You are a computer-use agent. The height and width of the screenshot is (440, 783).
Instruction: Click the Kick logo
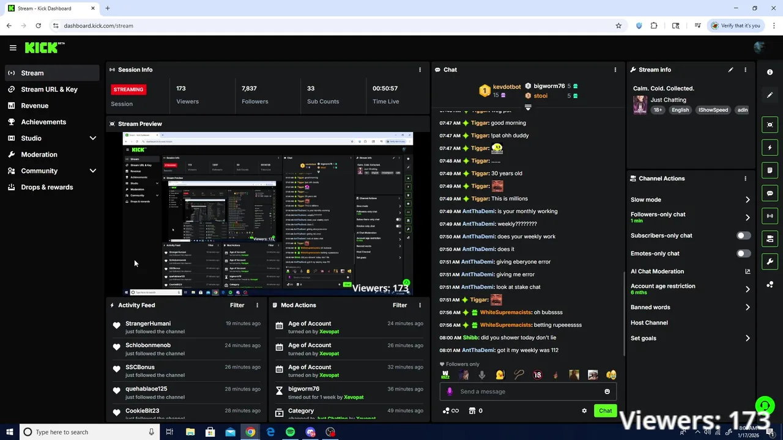(x=44, y=47)
